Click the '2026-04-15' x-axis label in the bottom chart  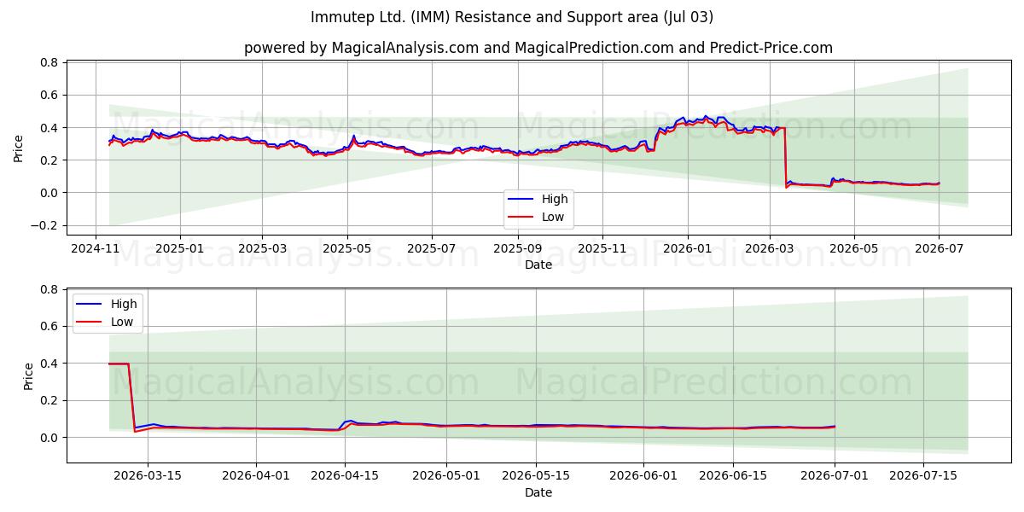(x=345, y=475)
